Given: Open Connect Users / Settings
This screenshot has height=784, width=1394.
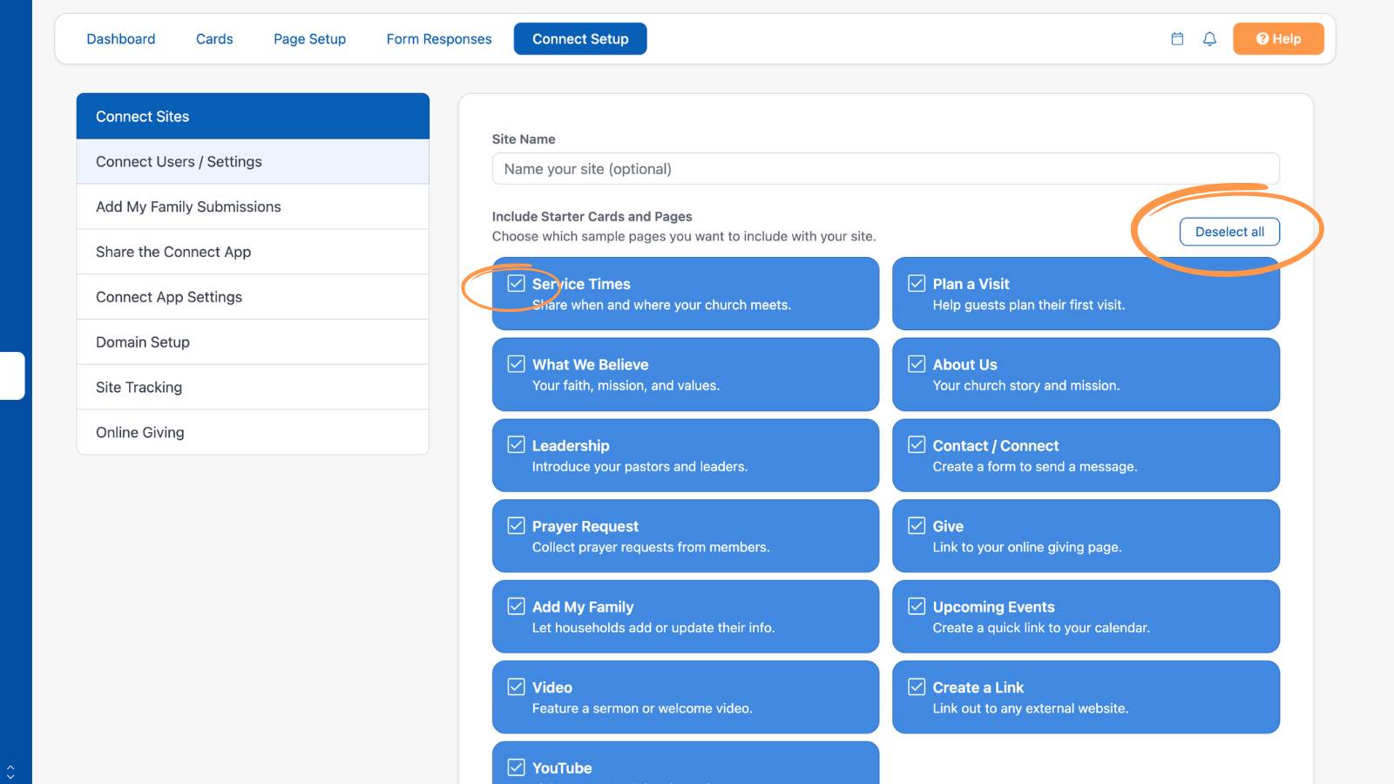Looking at the screenshot, I should [253, 162].
